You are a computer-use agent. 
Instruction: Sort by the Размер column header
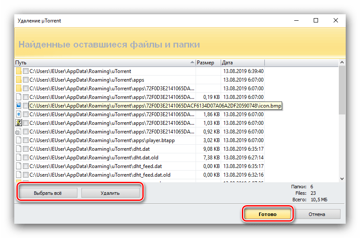208,63
